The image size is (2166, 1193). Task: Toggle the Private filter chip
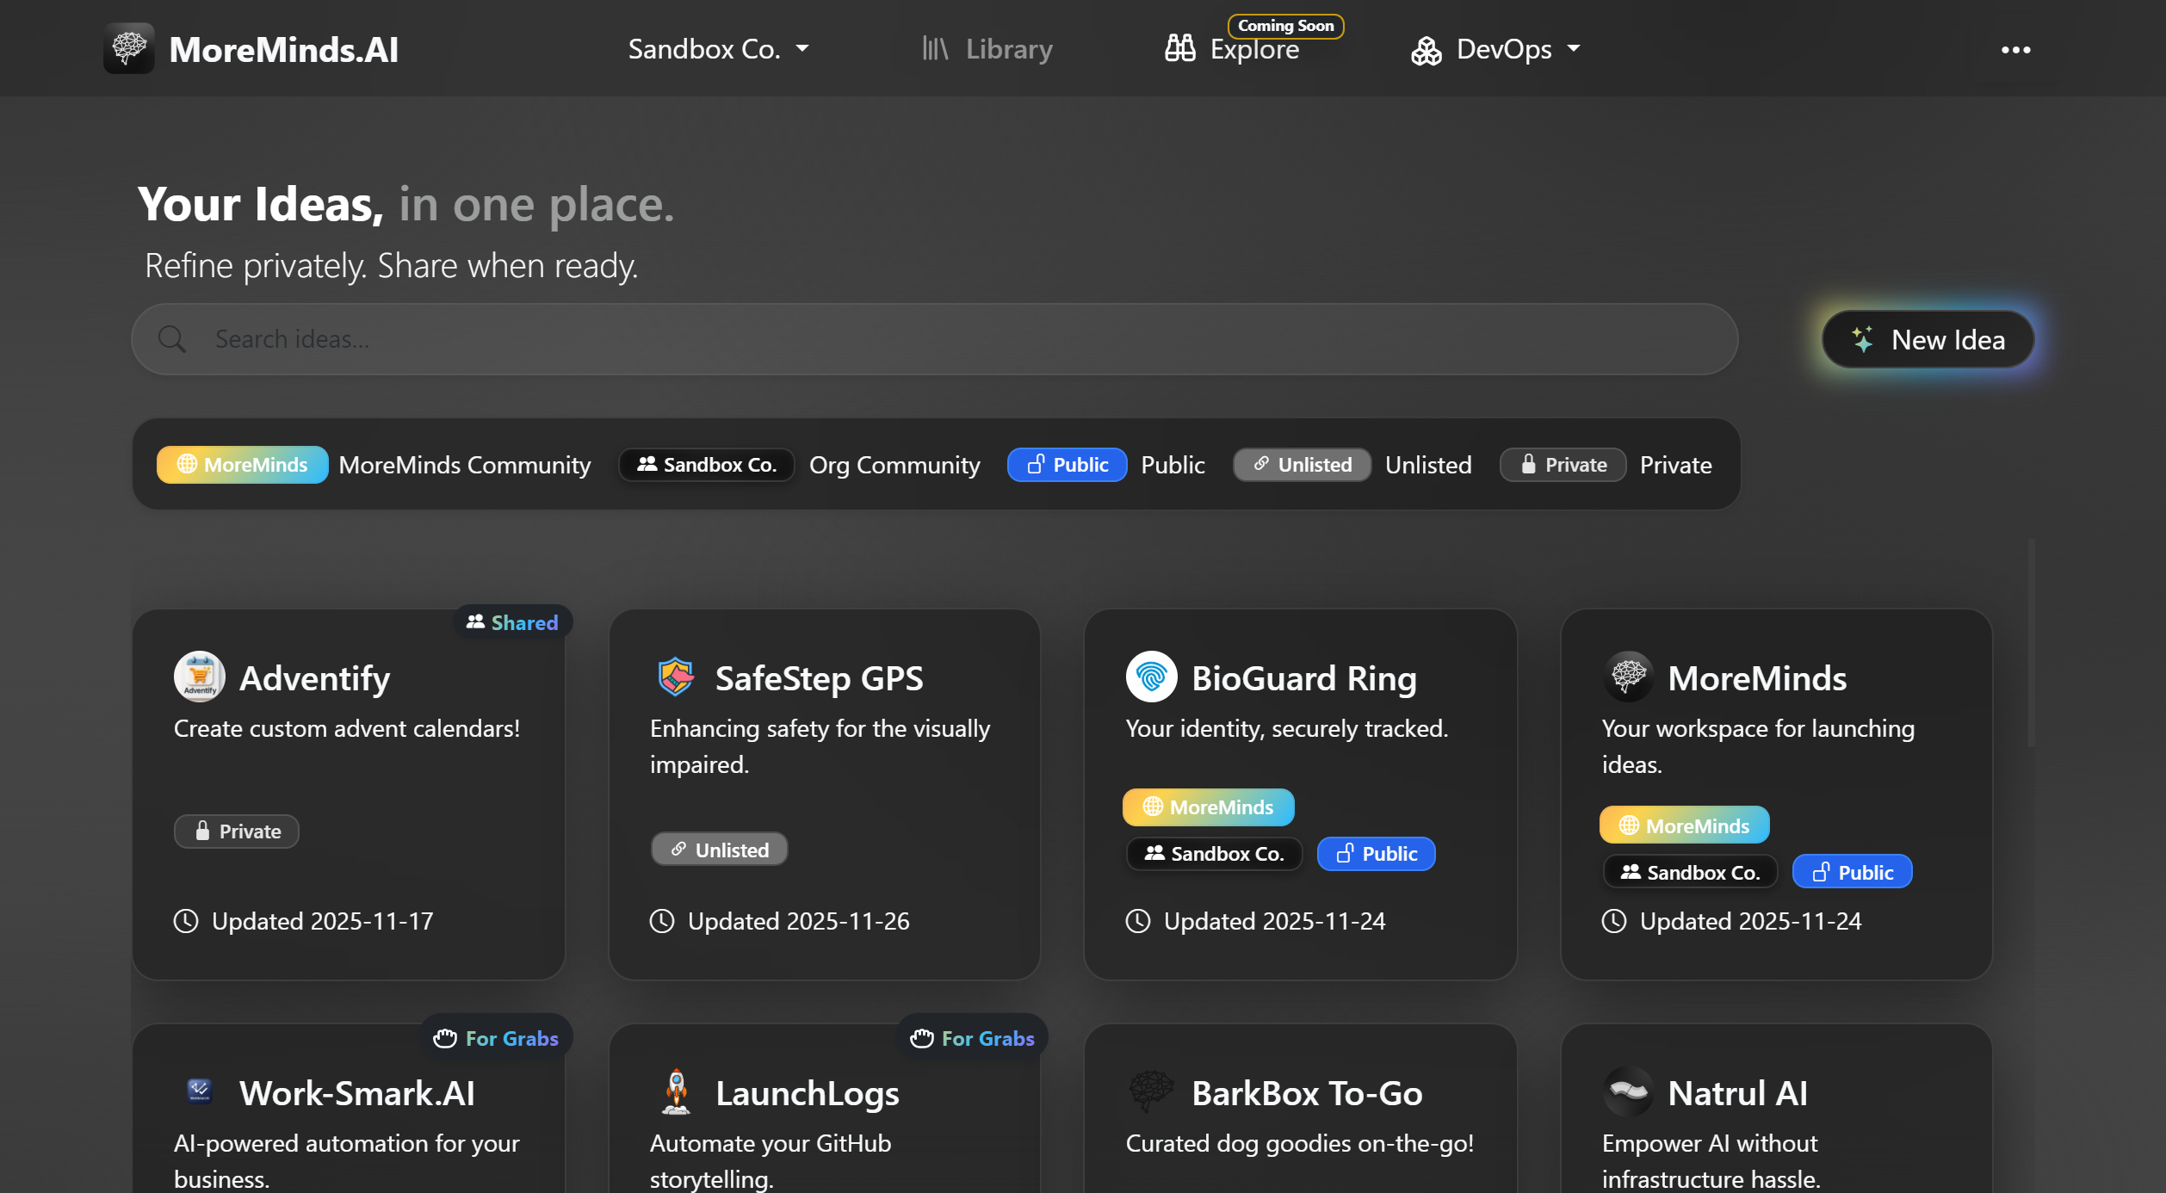click(1563, 465)
